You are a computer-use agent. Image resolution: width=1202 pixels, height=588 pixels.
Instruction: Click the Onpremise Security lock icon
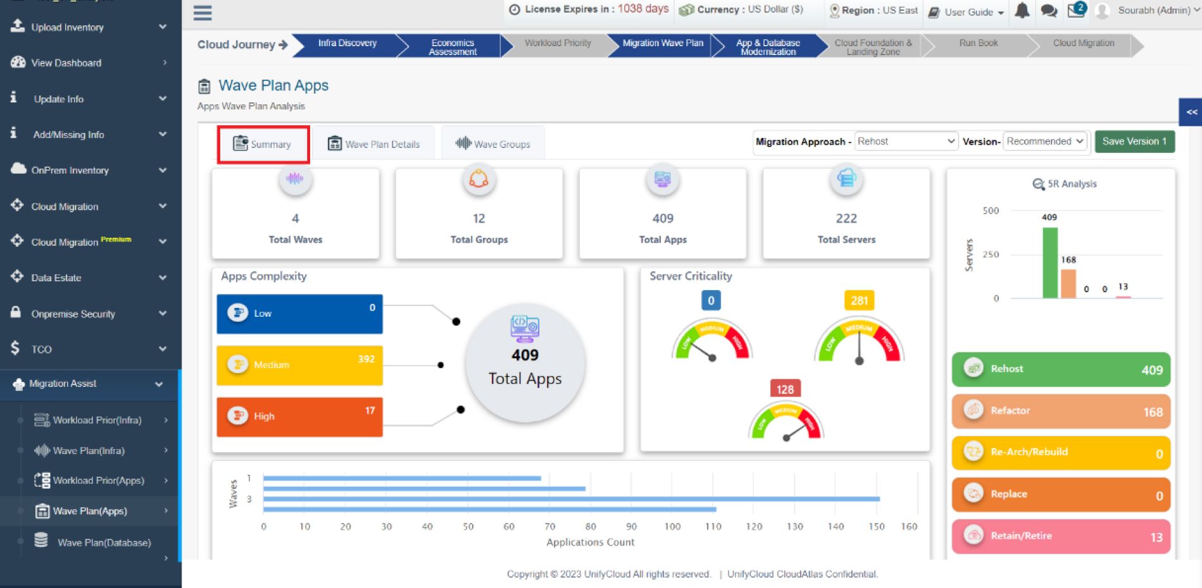(x=16, y=312)
